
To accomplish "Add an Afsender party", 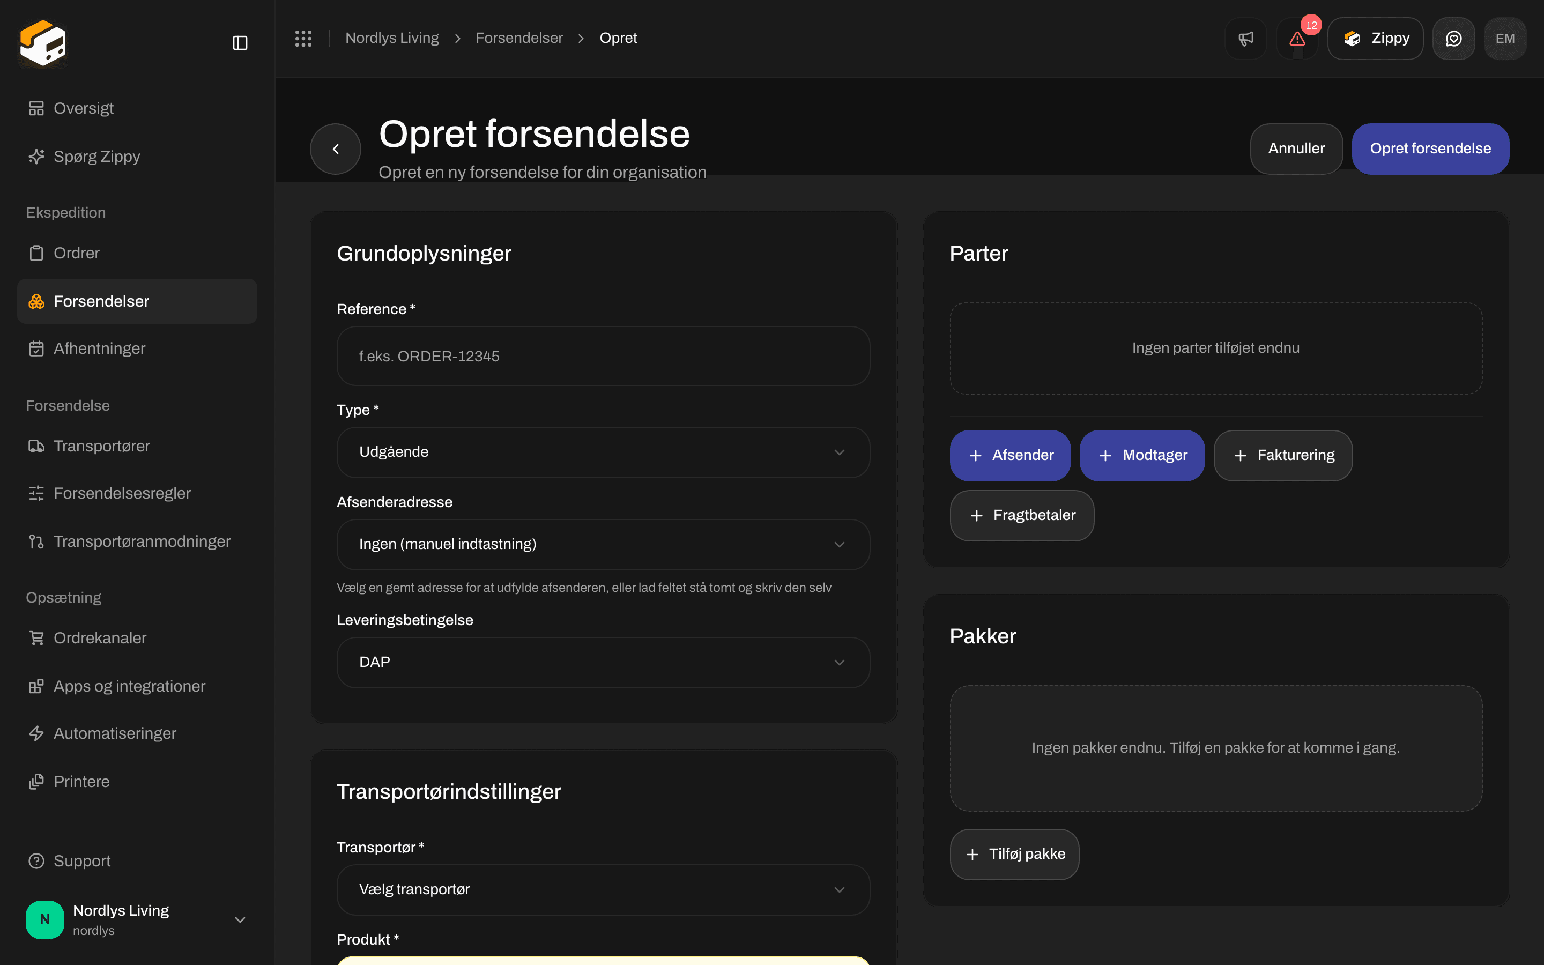I will click(x=1010, y=456).
